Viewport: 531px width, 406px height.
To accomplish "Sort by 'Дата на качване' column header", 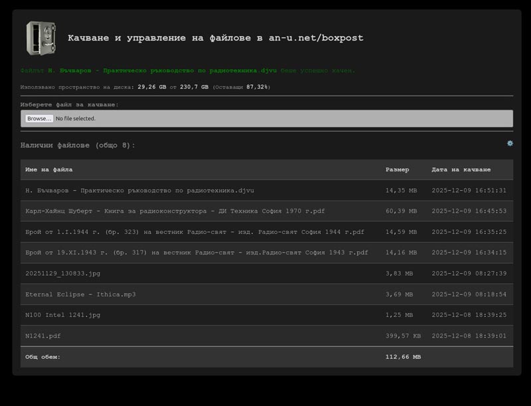I will pyautogui.click(x=461, y=170).
